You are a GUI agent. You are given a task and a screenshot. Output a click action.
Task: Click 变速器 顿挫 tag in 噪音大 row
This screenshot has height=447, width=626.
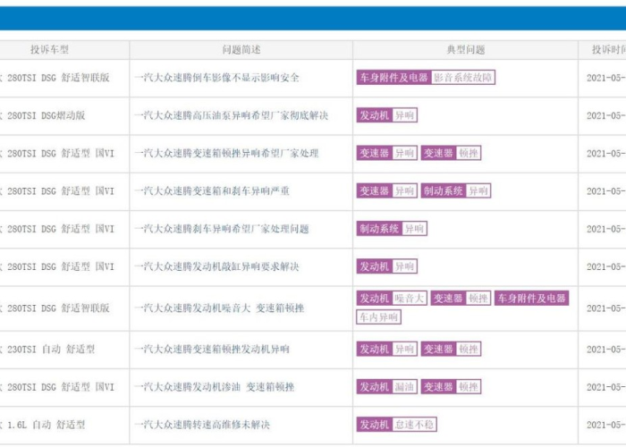pos(461,298)
